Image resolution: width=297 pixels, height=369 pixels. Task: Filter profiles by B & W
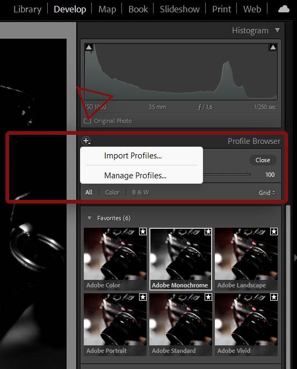click(141, 192)
